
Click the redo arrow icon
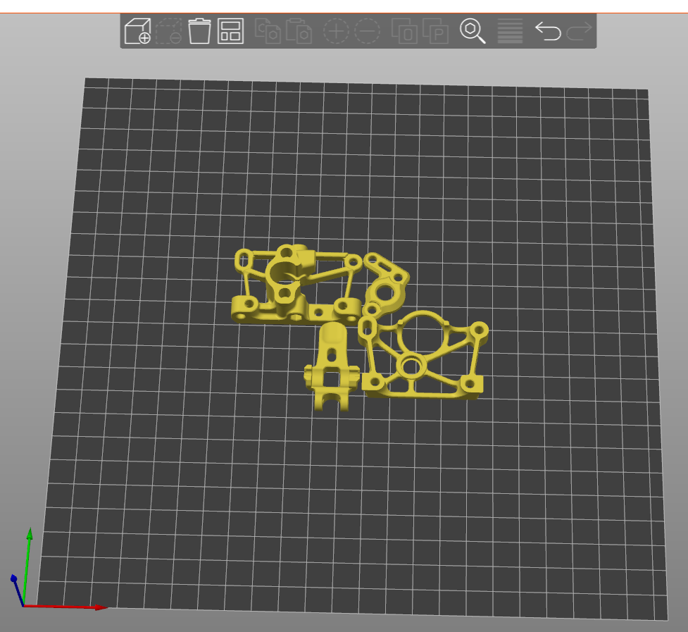point(579,32)
